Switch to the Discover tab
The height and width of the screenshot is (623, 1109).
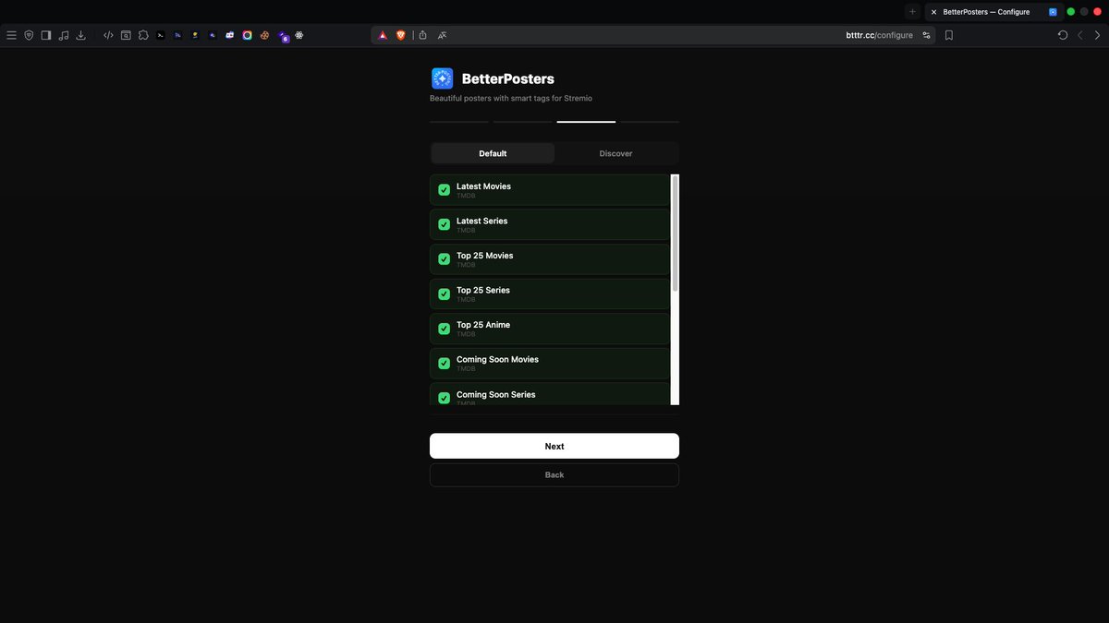[x=615, y=153]
